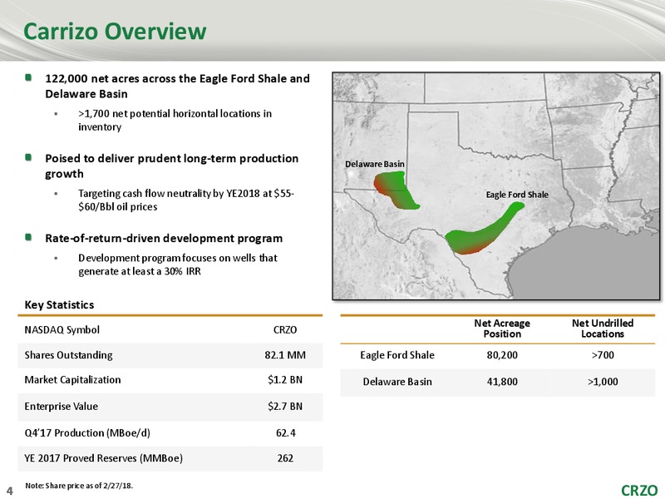Click the $1.2 BN value
665x499 pixels.
click(x=285, y=380)
